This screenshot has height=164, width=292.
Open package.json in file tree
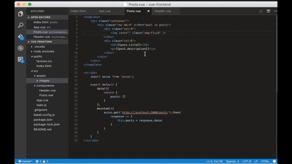[x=47, y=119]
